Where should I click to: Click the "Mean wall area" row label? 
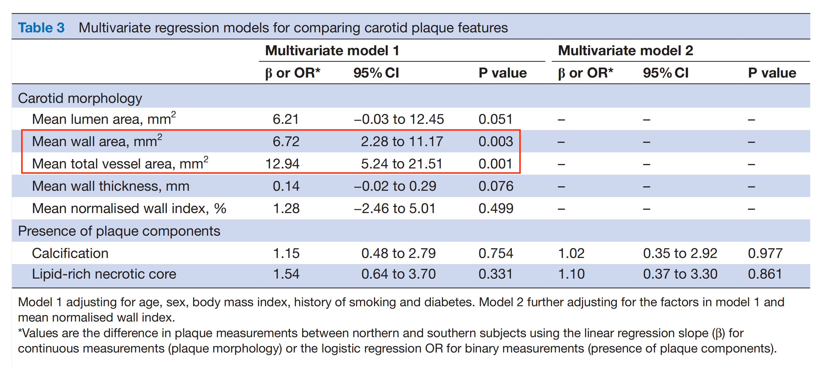tap(97, 141)
